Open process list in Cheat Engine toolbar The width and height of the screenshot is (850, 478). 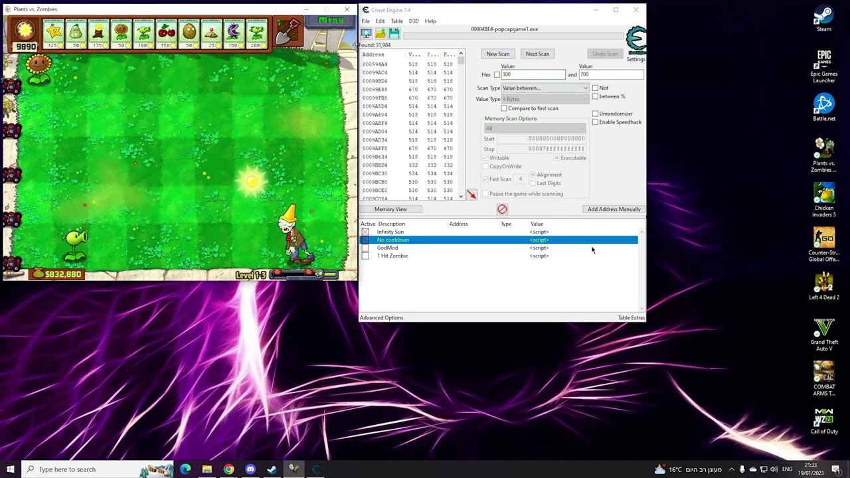click(366, 34)
